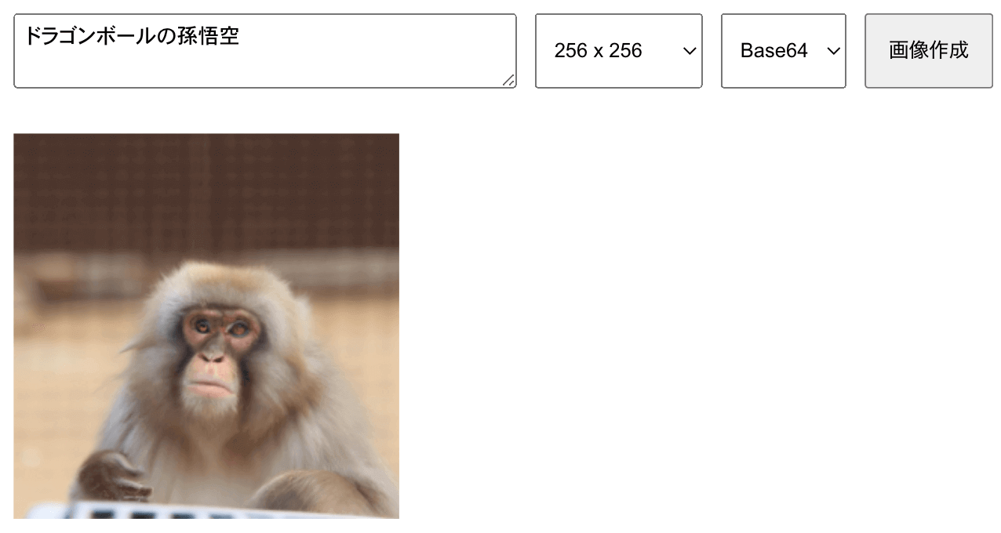Click the blank page area beside the image

pos(698,326)
